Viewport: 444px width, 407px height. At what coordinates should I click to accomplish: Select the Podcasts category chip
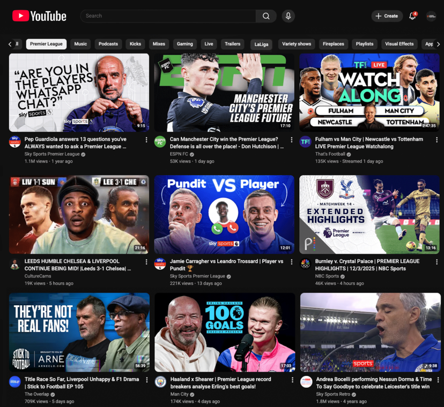pos(108,44)
